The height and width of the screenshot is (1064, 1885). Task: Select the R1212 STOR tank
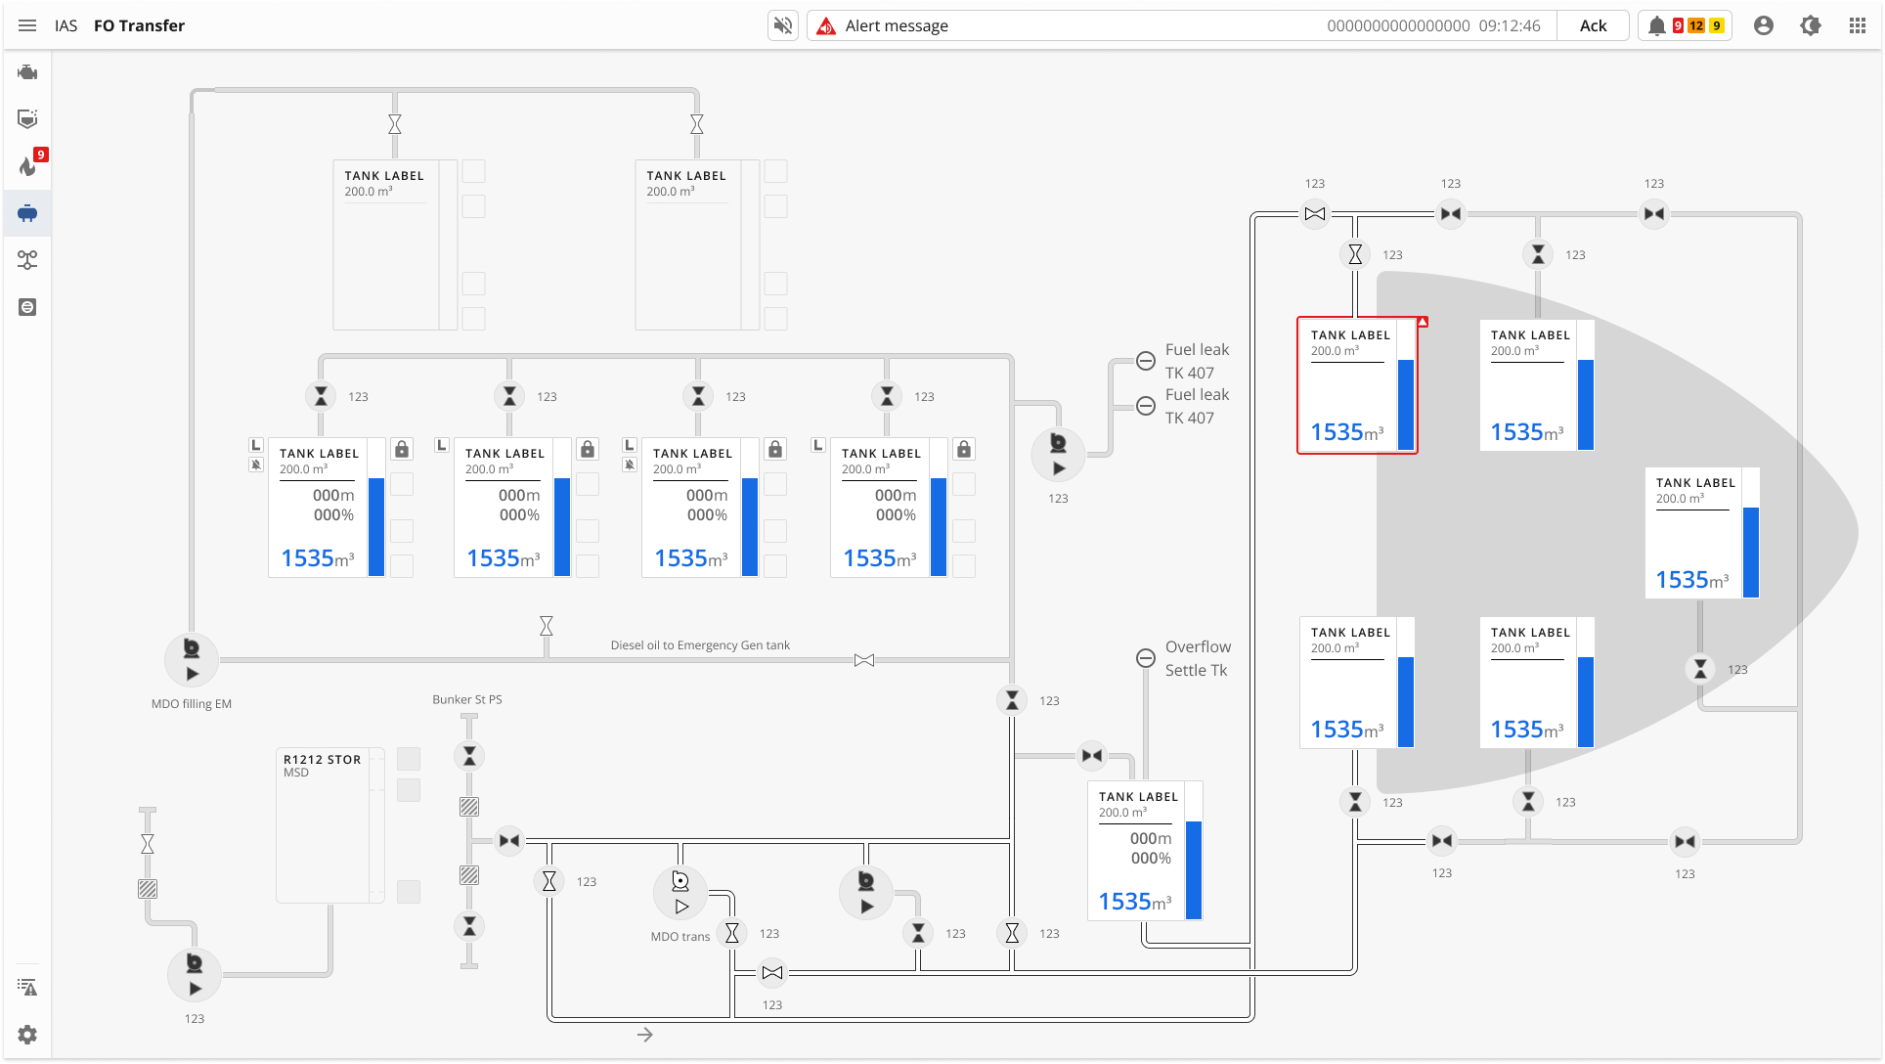pyautogui.click(x=331, y=826)
